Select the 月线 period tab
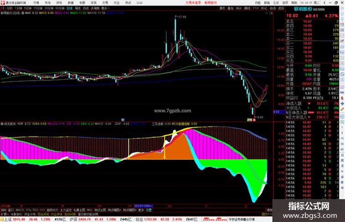This screenshot has height=222, width=345. (86, 8)
